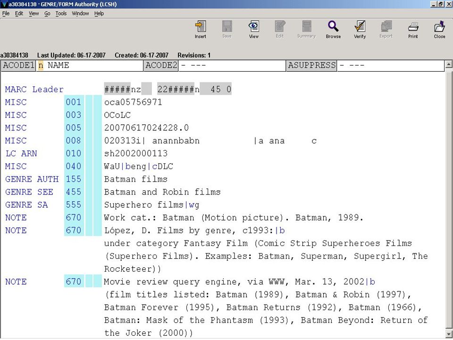Open the Summary toolbar icon
453x340 pixels.
pos(306,29)
